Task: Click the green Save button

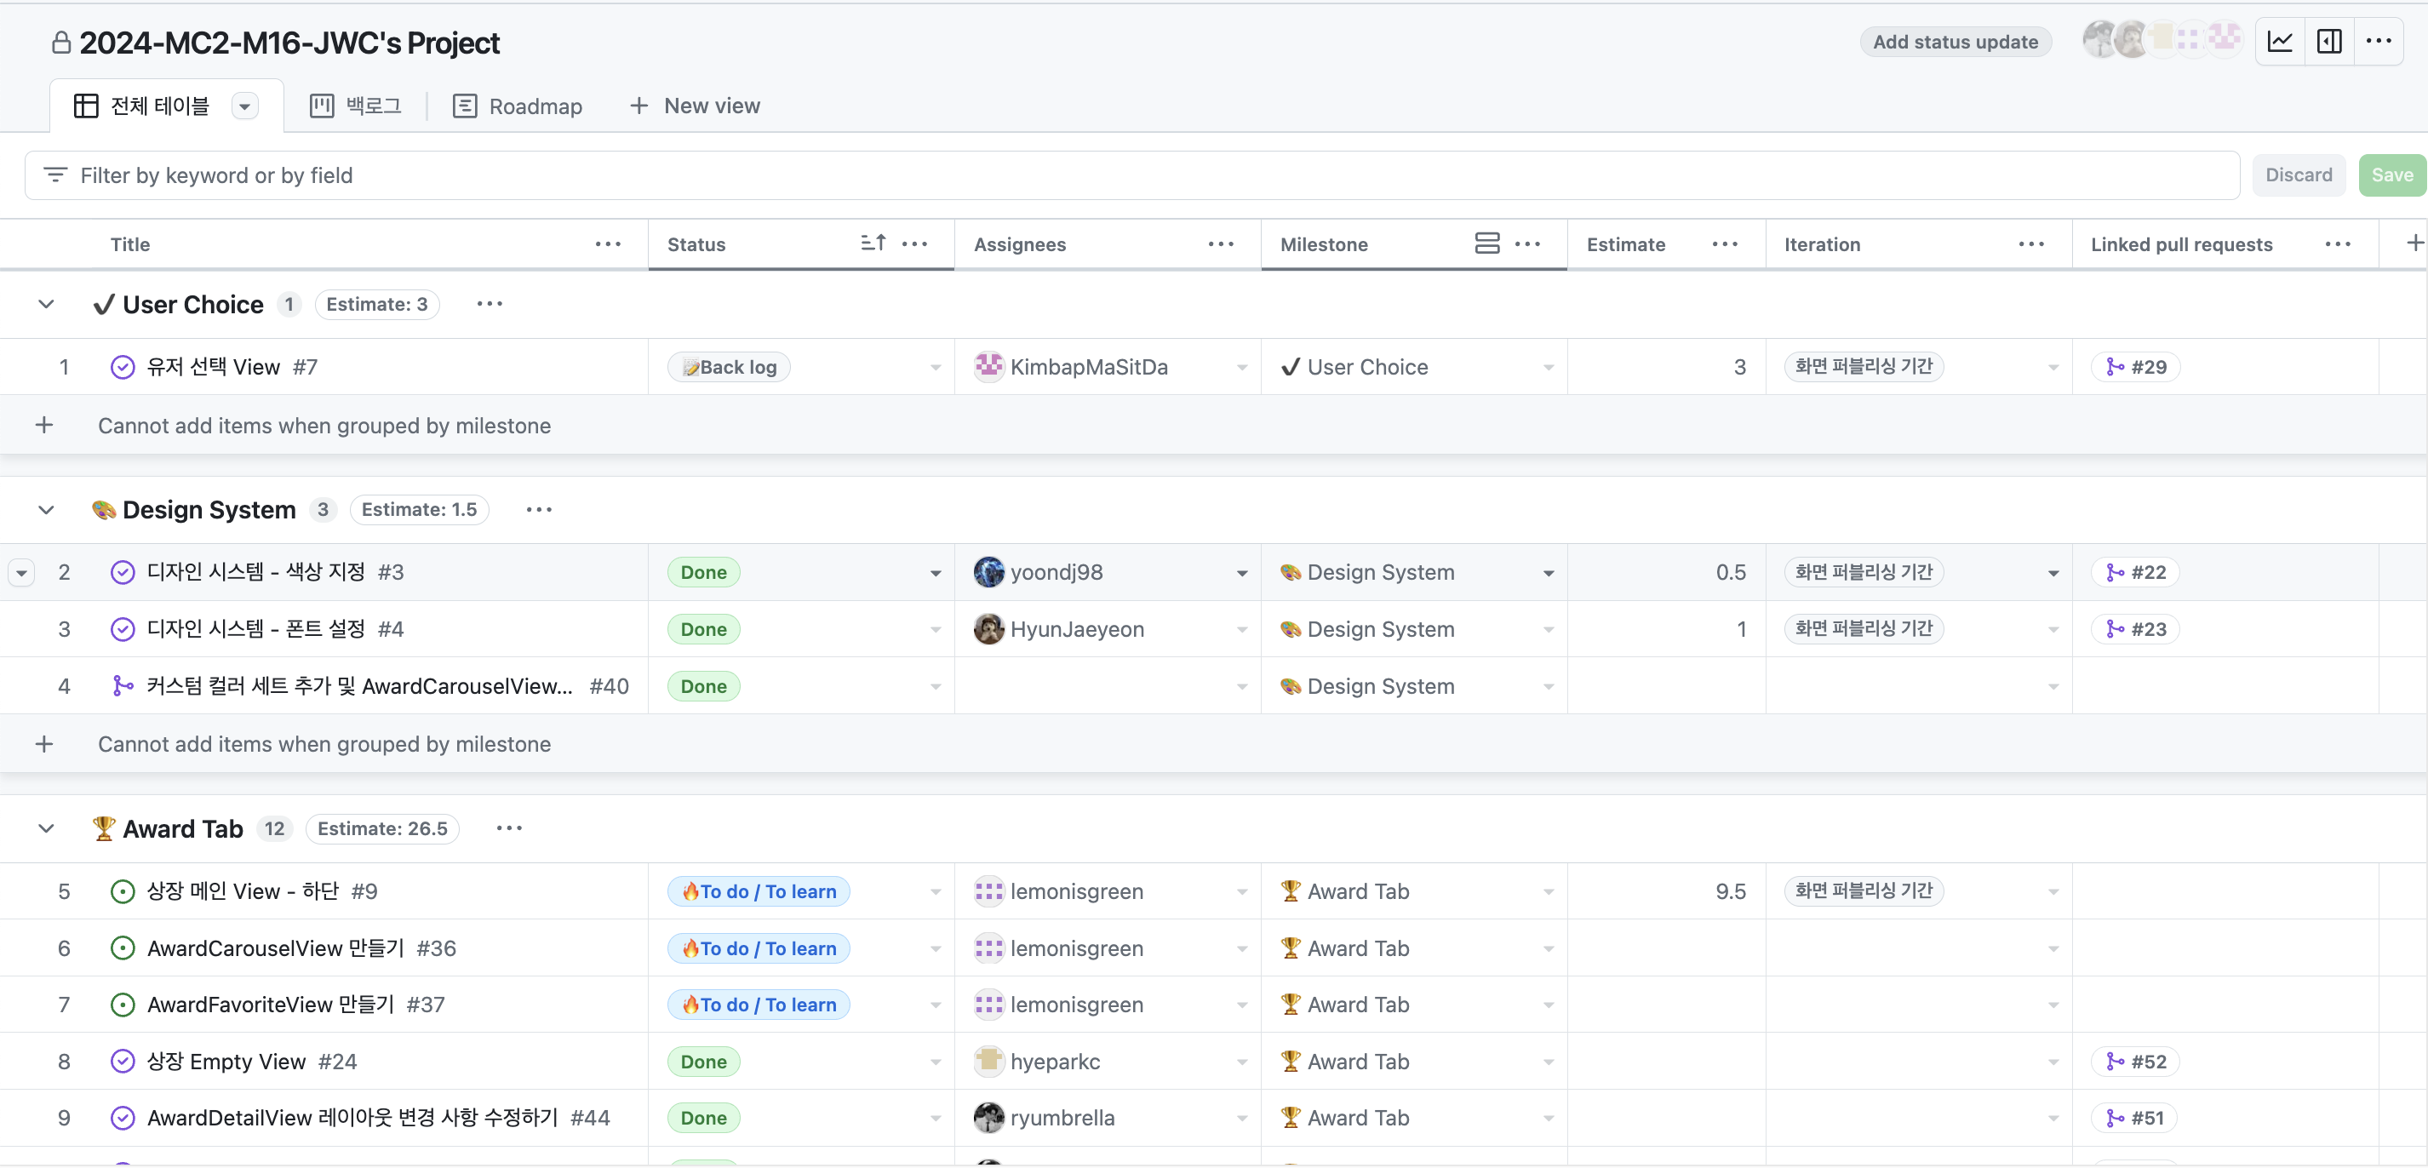Action: pos(2391,175)
